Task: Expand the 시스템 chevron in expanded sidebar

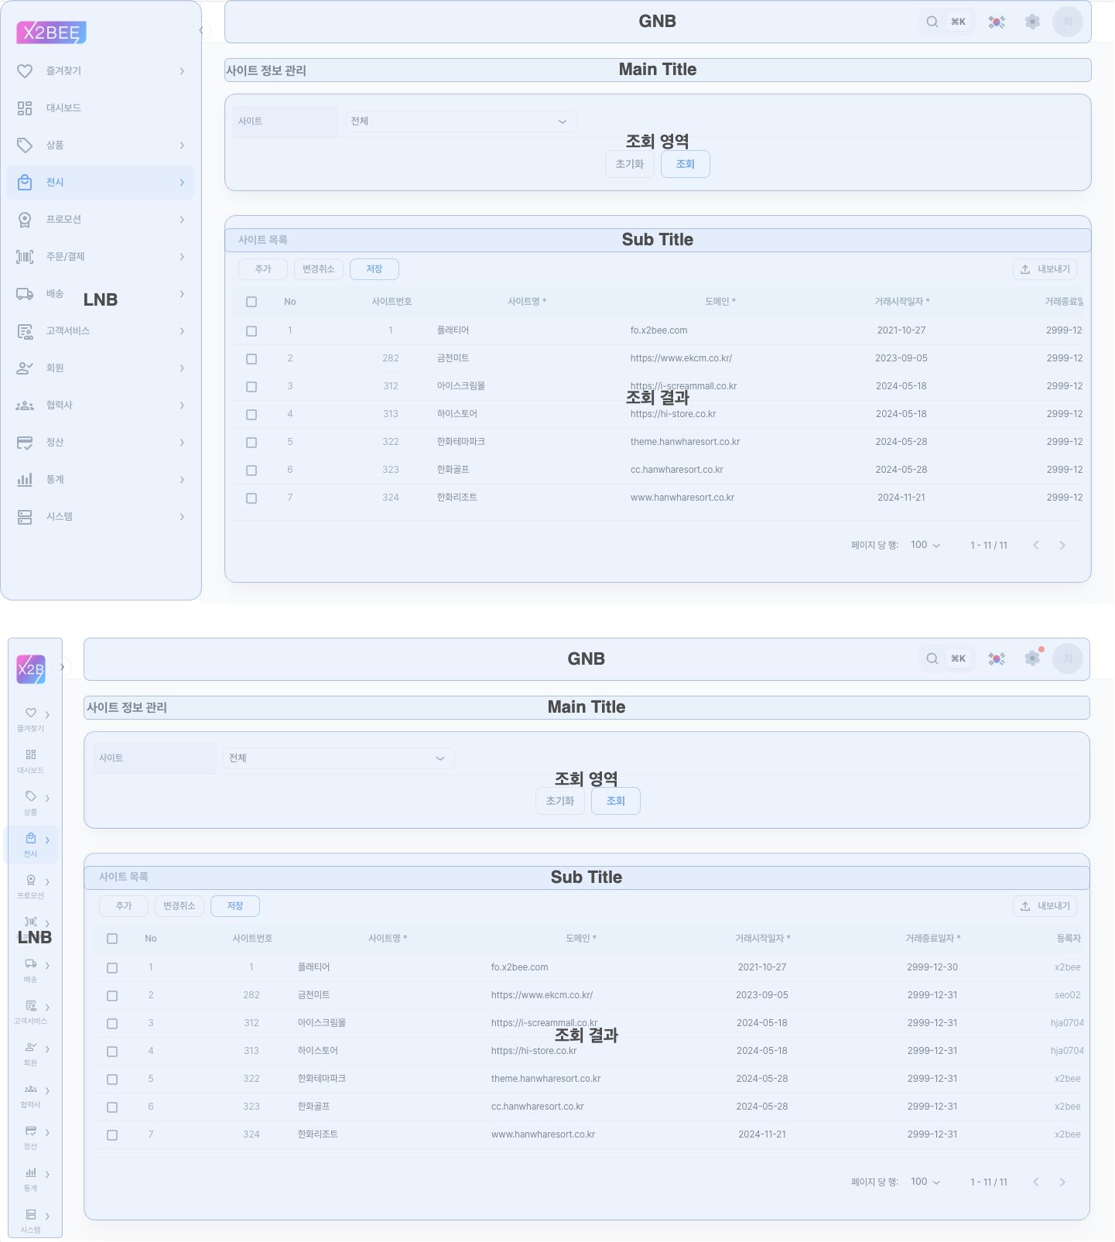Action: pyautogui.click(x=182, y=517)
